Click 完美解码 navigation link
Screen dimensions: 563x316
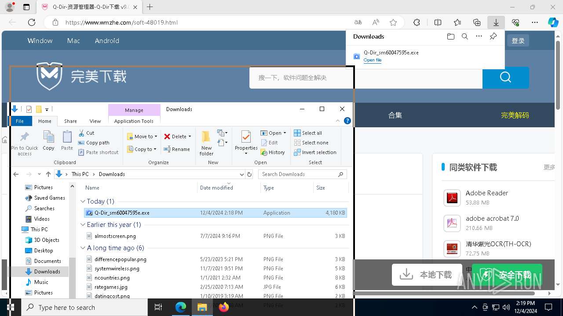tap(515, 115)
